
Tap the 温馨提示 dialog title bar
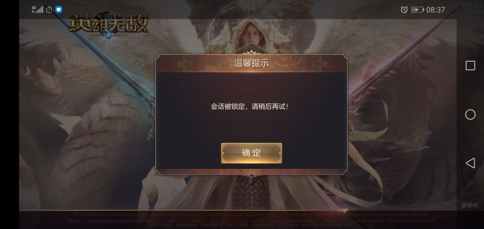(x=251, y=63)
